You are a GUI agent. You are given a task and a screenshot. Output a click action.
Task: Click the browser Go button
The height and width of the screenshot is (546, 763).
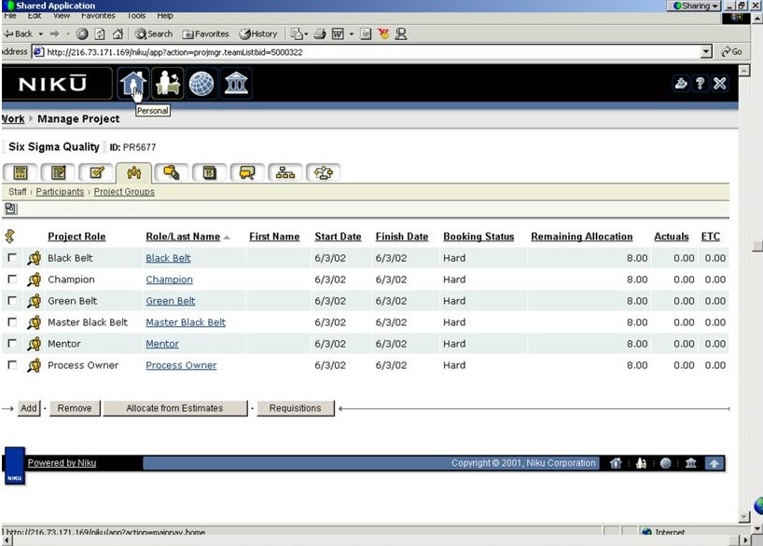tap(732, 51)
